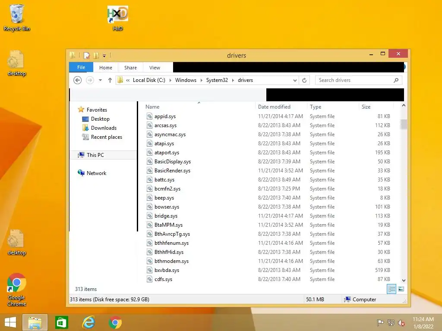The image size is (442, 331).
Task: Select This PC in navigation pane
Action: coord(95,155)
